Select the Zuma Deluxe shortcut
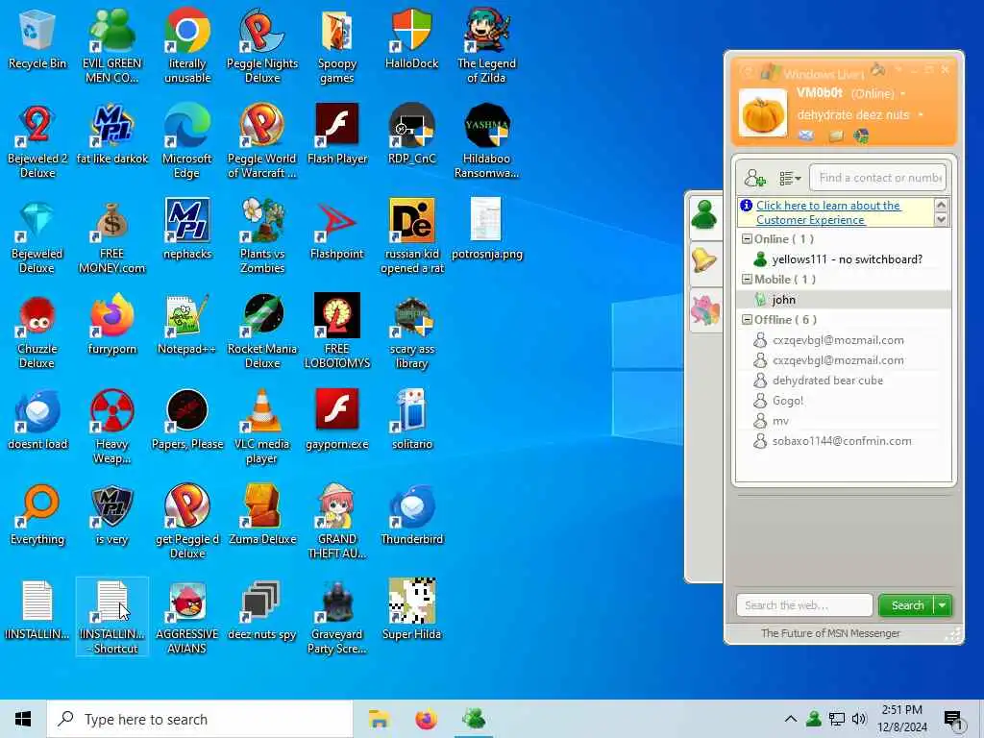Image resolution: width=984 pixels, height=738 pixels. (262, 516)
